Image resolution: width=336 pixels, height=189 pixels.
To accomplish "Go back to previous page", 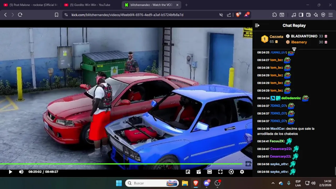I will click(5, 15).
